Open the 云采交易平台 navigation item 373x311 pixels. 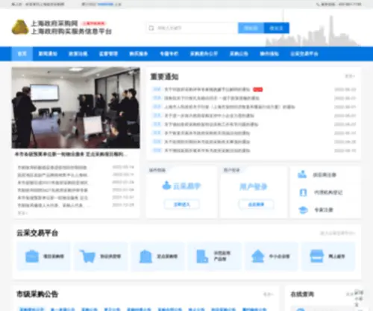click(x=304, y=54)
